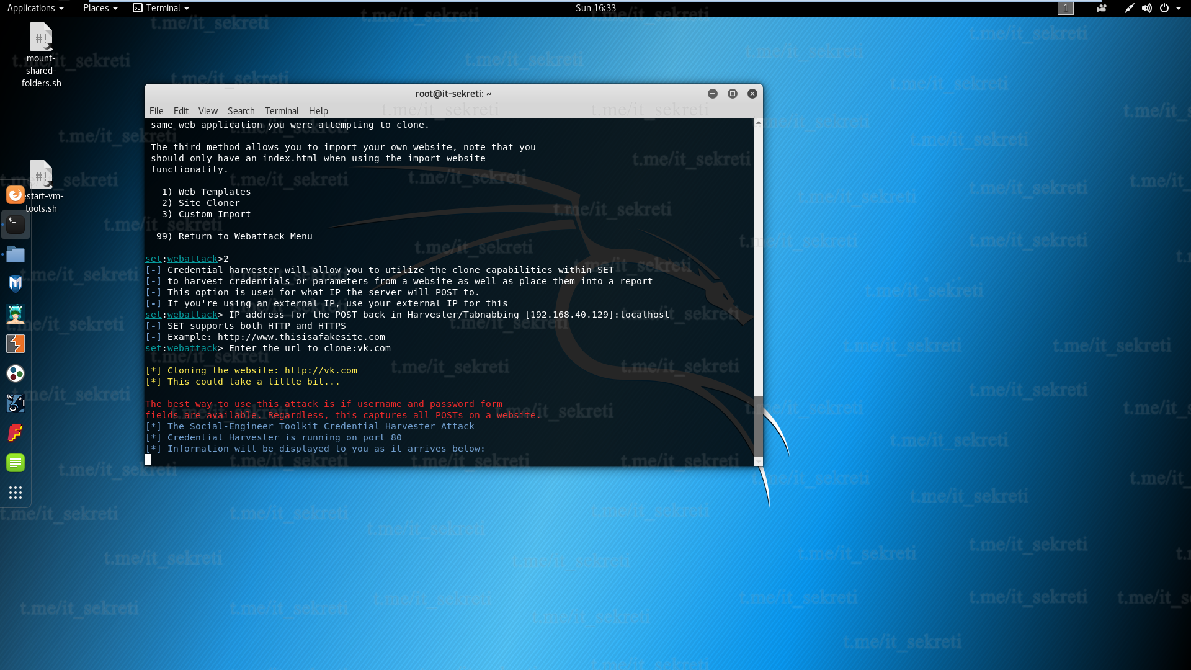Expand the Applications menu
1191x670 pixels.
click(35, 8)
